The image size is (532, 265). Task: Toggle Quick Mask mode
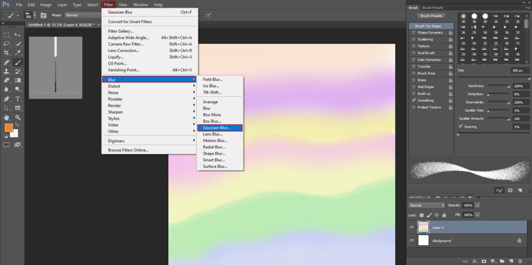coord(6,145)
